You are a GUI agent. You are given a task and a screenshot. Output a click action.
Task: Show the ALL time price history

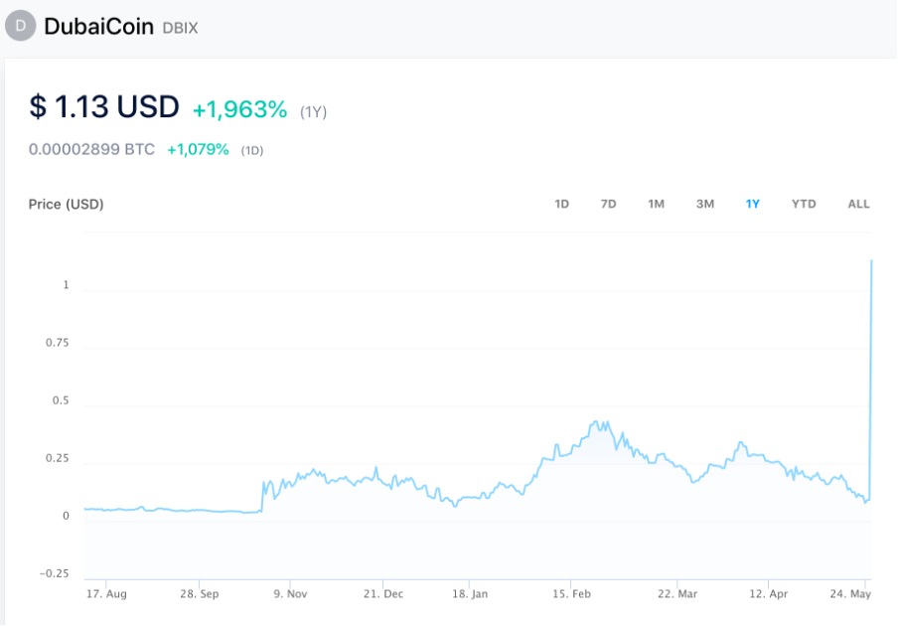858,204
